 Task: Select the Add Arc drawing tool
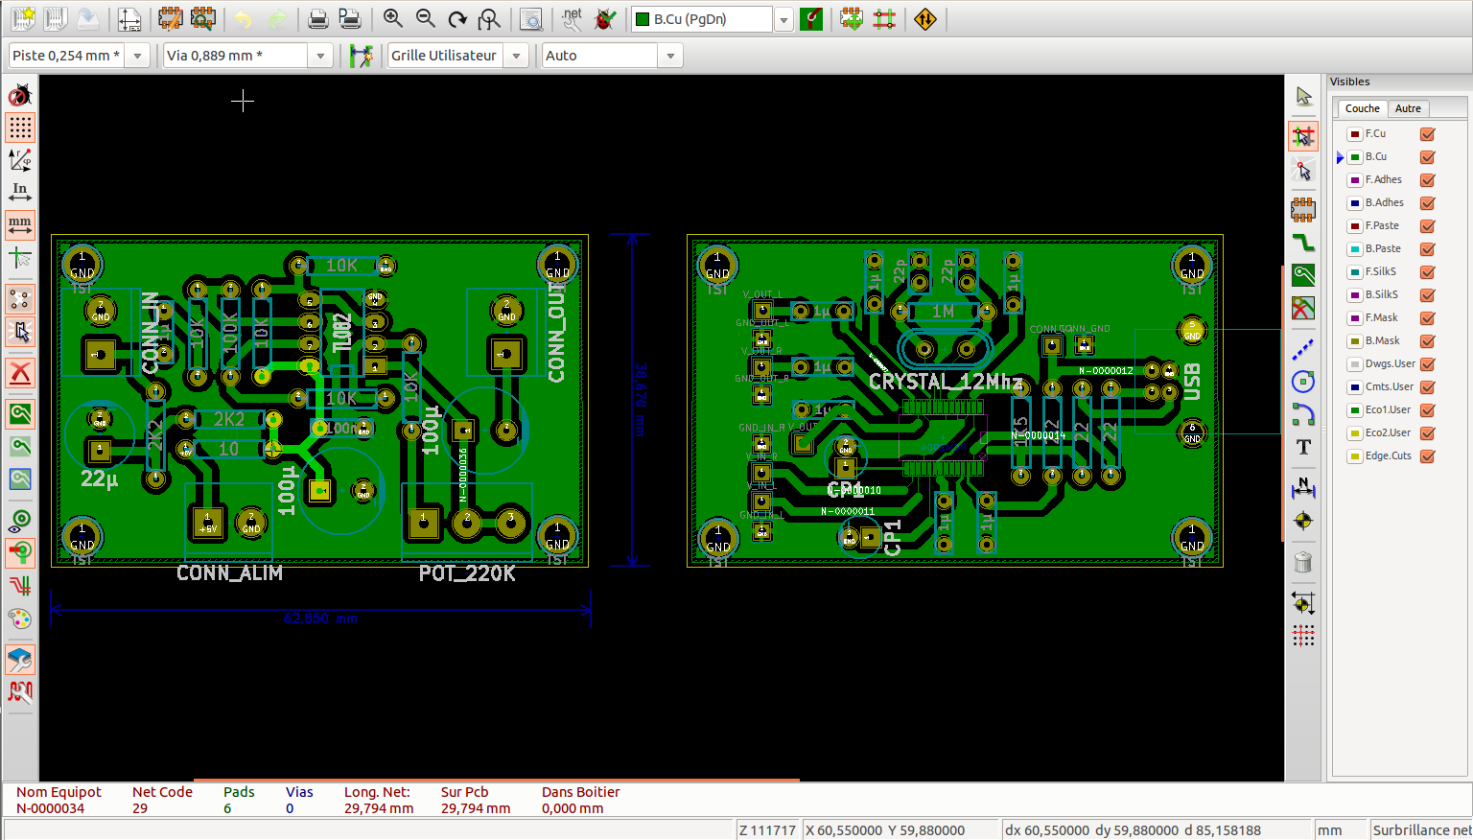(x=1303, y=414)
